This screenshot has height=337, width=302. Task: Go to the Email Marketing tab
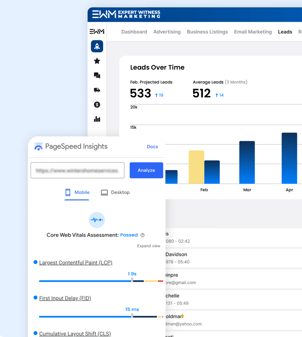click(253, 32)
